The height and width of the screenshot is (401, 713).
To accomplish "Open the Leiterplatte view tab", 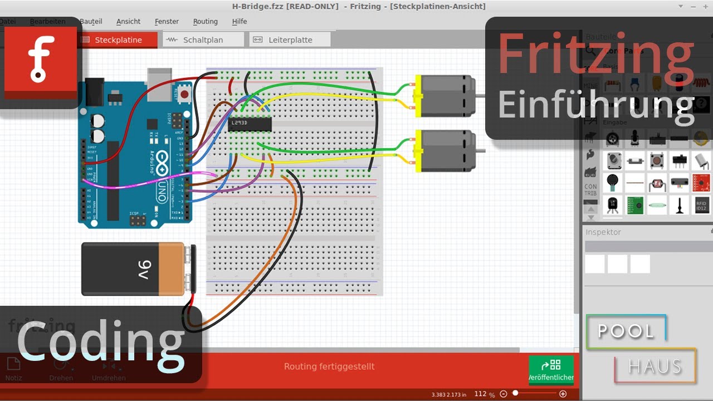I will coord(290,40).
